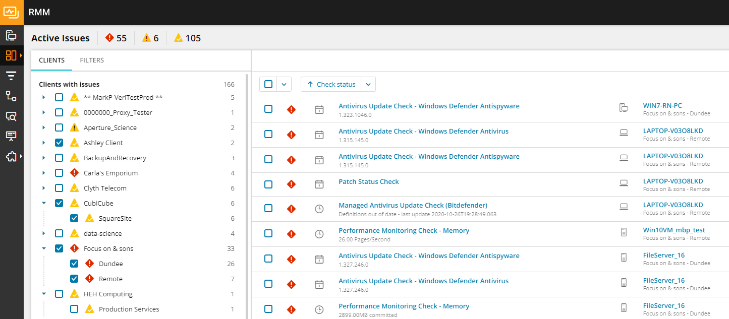Open the Check status dropdown arrow
Image resolution: width=729 pixels, height=319 pixels.
pyautogui.click(x=368, y=84)
